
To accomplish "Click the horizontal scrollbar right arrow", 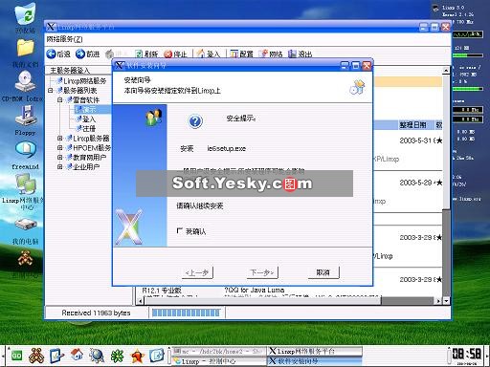I will 438,300.
